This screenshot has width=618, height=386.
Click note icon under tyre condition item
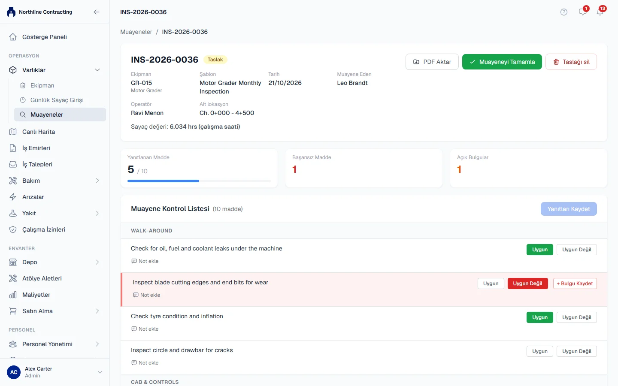(134, 329)
